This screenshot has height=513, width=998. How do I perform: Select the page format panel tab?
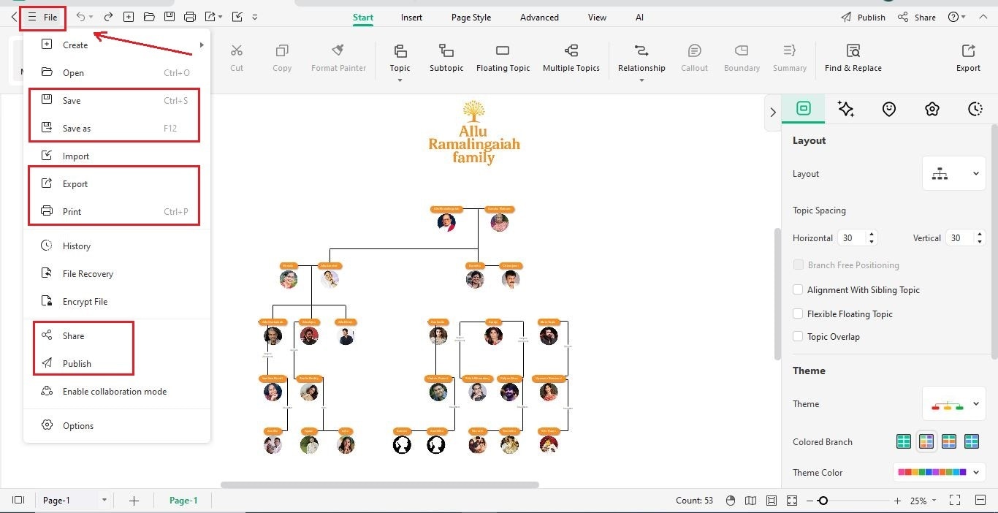pyautogui.click(x=803, y=108)
